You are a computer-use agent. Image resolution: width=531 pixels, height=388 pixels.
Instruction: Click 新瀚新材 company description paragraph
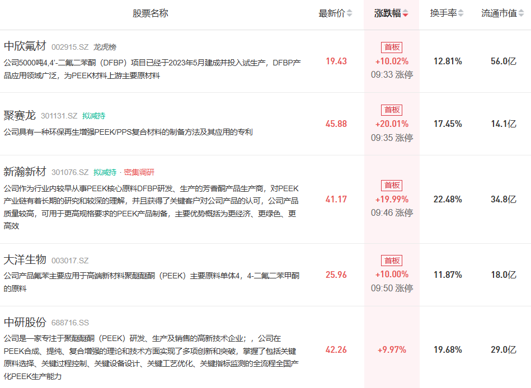151,207
